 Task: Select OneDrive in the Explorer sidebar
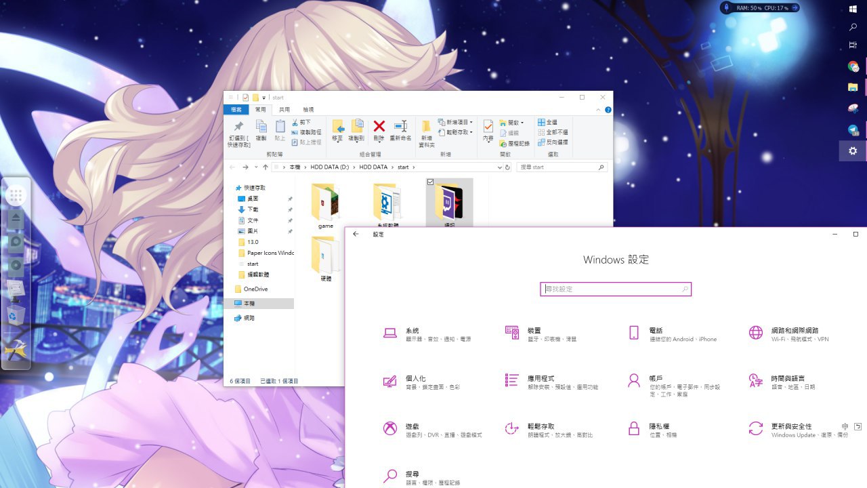tap(250, 289)
